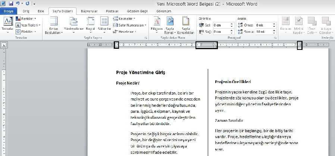The width and height of the screenshot is (335, 156).
Task: Expand the Renkler theme colors dropdown
Action: coord(26,18)
